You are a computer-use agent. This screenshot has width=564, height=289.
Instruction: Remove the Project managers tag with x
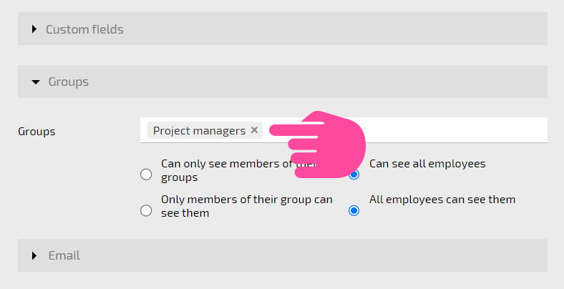coord(254,130)
